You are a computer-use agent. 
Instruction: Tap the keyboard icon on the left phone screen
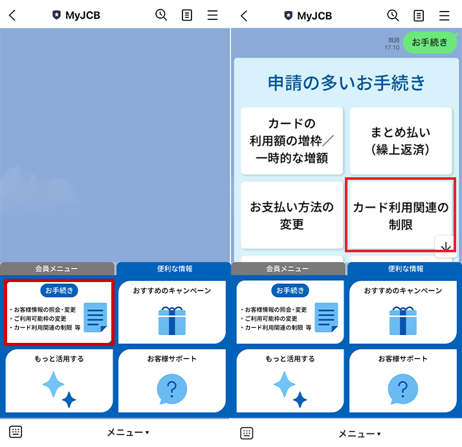16,432
